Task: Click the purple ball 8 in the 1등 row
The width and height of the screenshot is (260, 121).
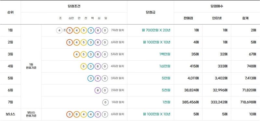Action: click(98, 30)
